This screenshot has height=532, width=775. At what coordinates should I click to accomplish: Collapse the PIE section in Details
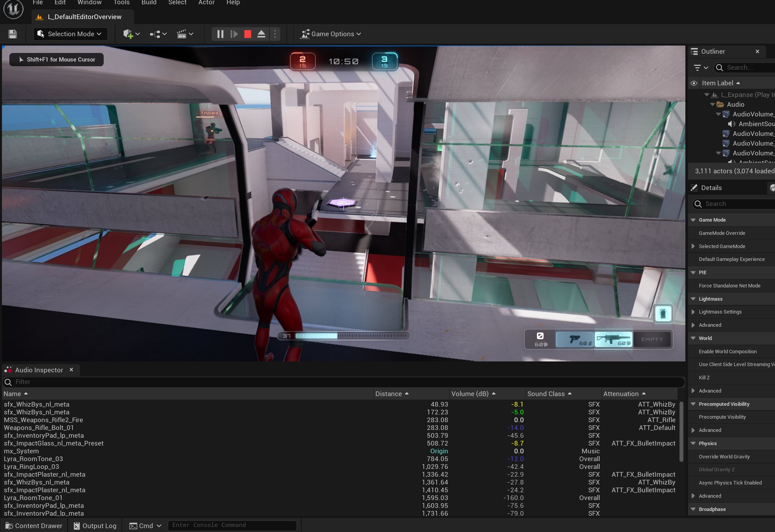click(693, 273)
